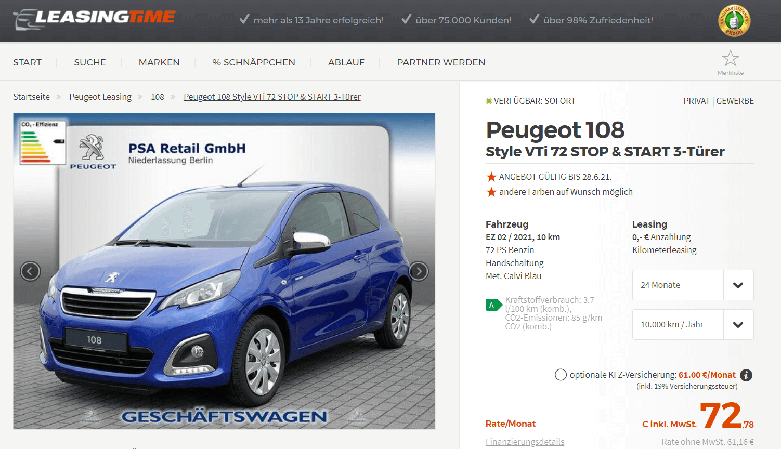Image resolution: width=781 pixels, height=449 pixels.
Task: Open the % SCHNÄPPCHEN menu item
Action: (254, 62)
